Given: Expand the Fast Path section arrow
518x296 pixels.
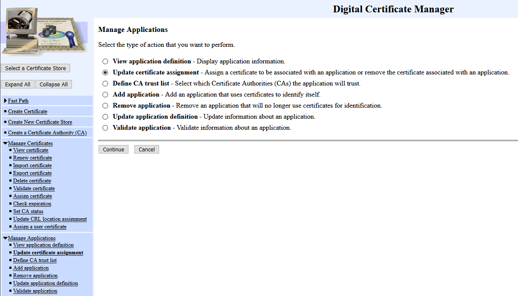Looking at the screenshot, I should [x=5, y=101].
